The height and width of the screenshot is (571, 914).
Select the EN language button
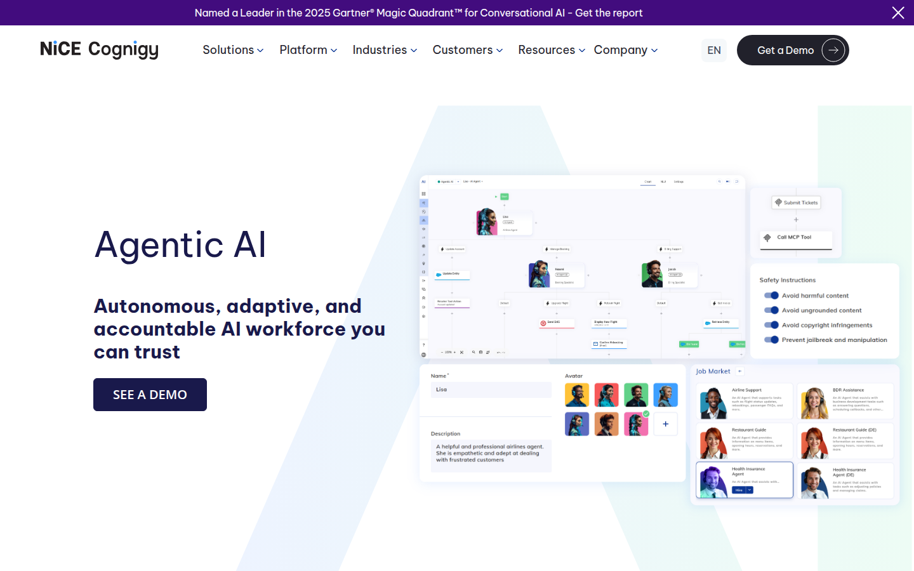pyautogui.click(x=714, y=50)
